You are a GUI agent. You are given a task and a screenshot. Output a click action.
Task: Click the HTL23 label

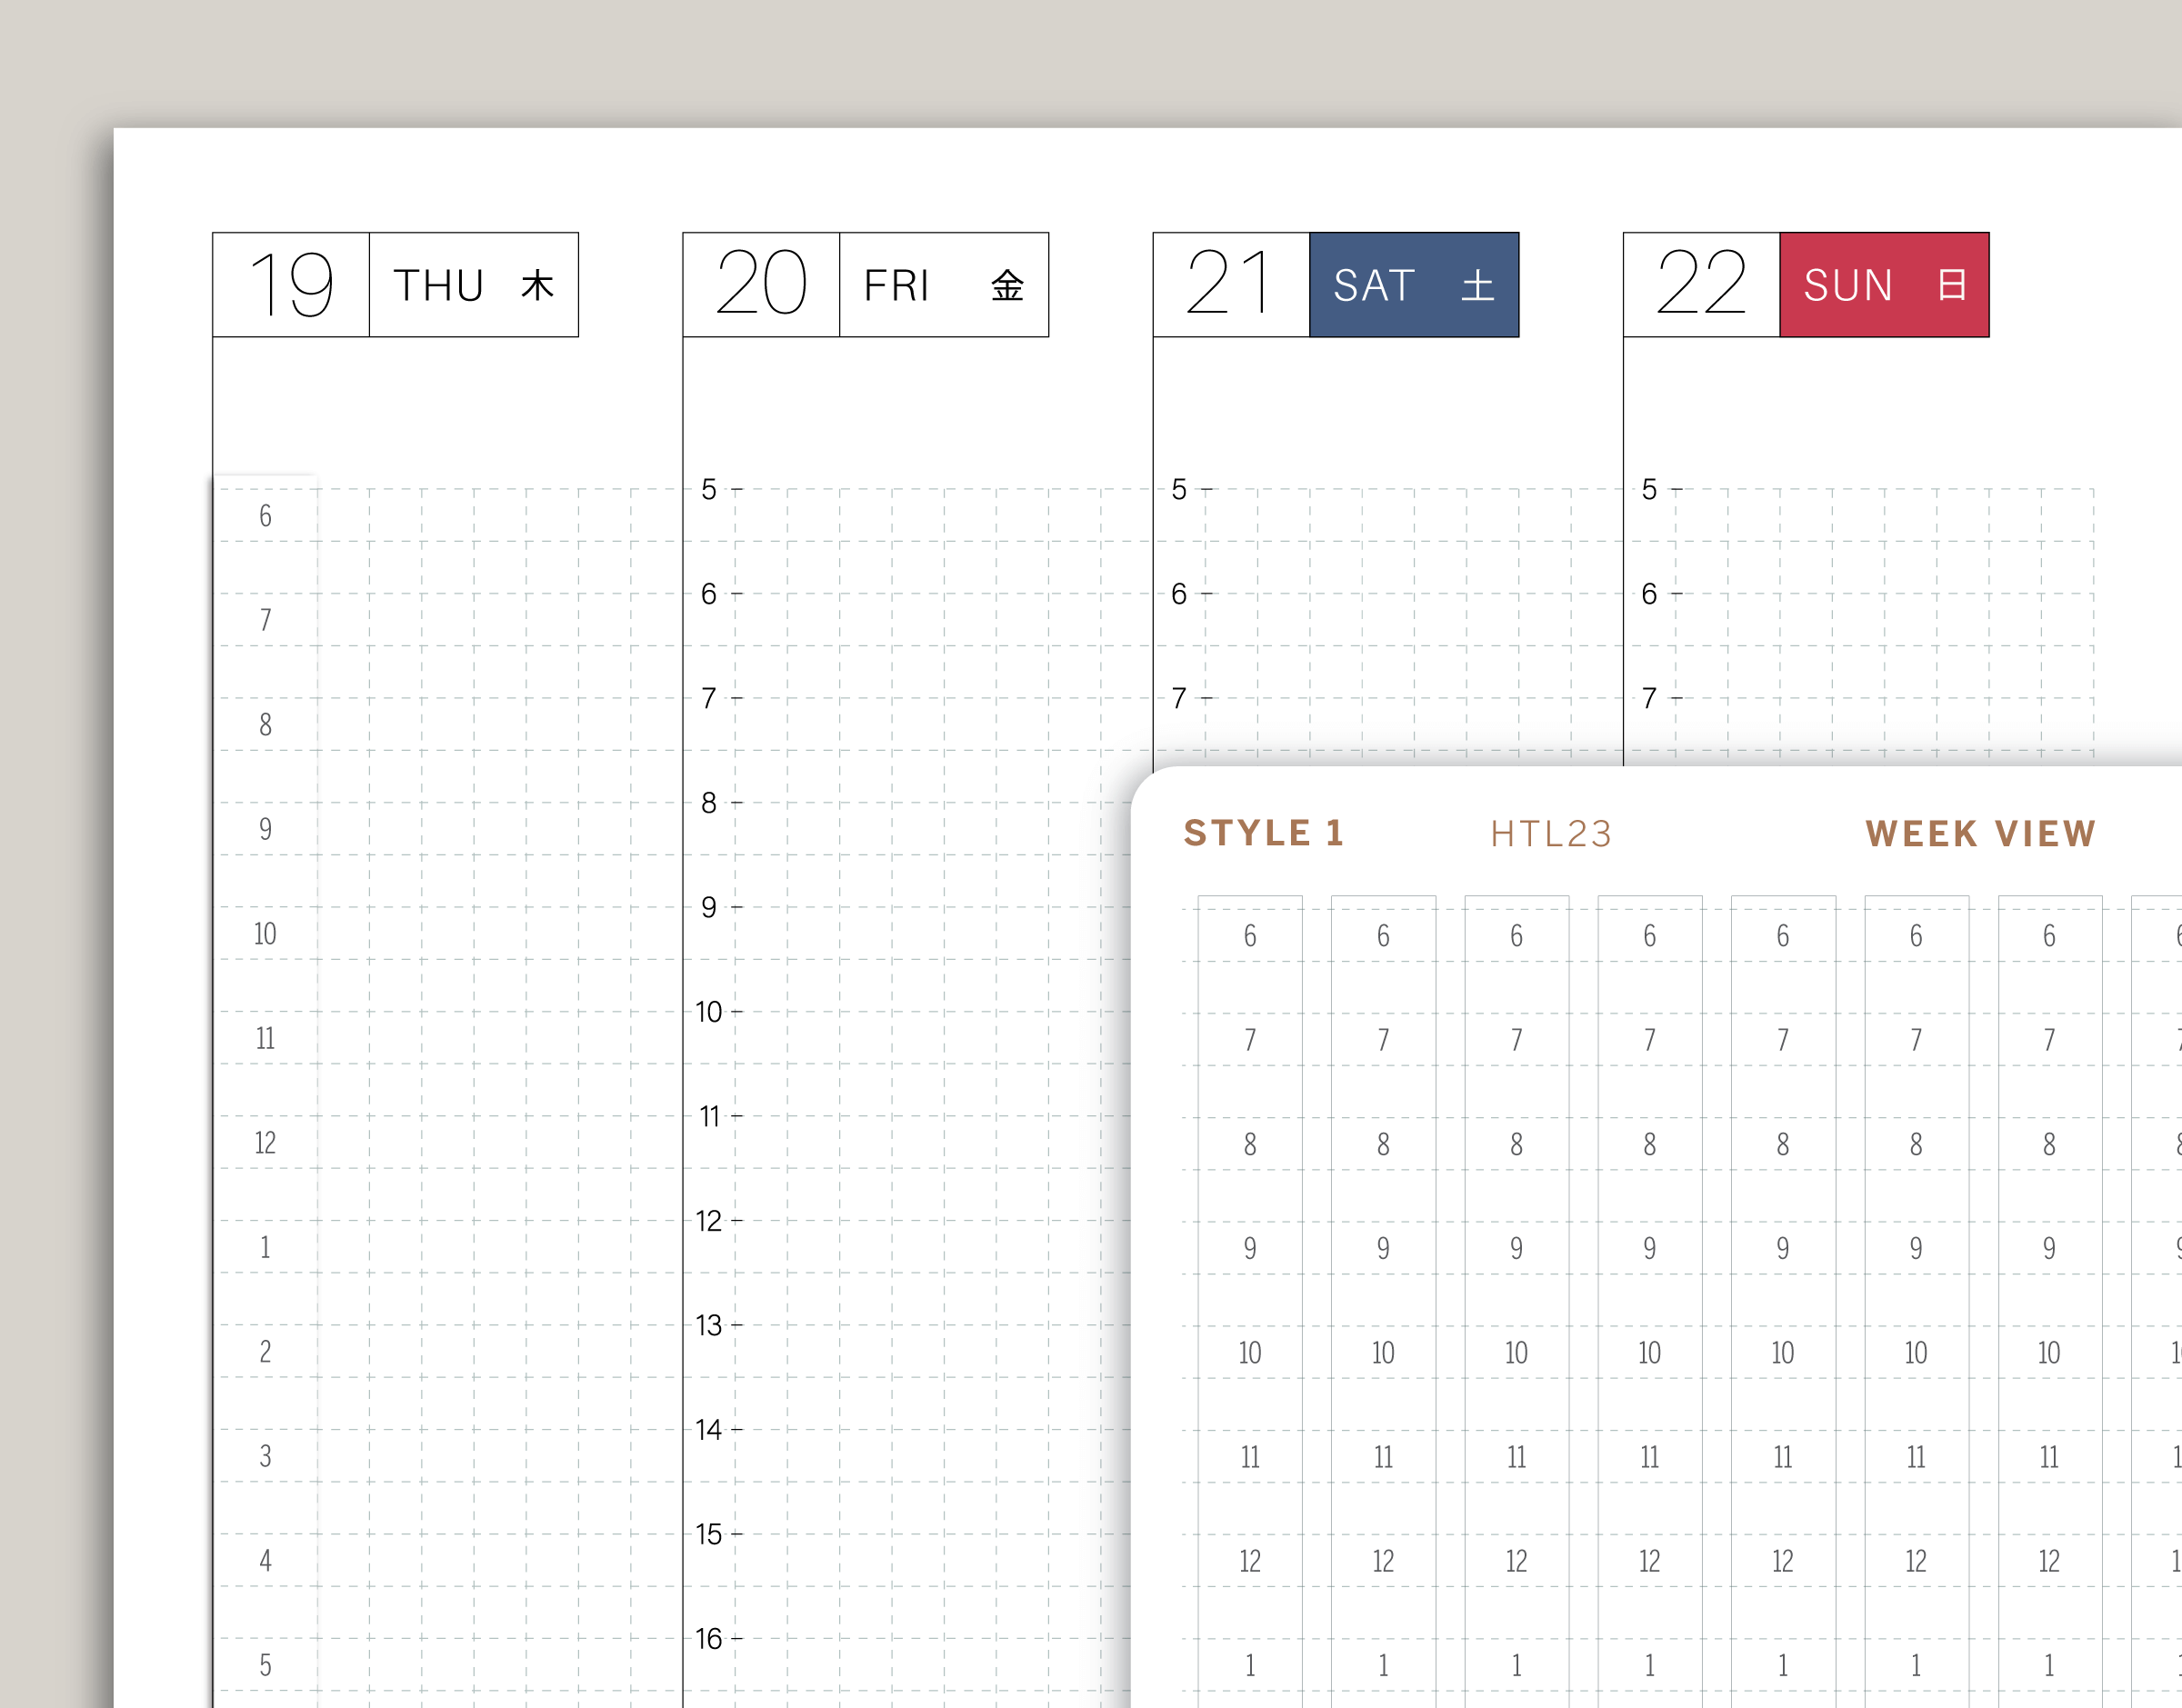point(1550,834)
